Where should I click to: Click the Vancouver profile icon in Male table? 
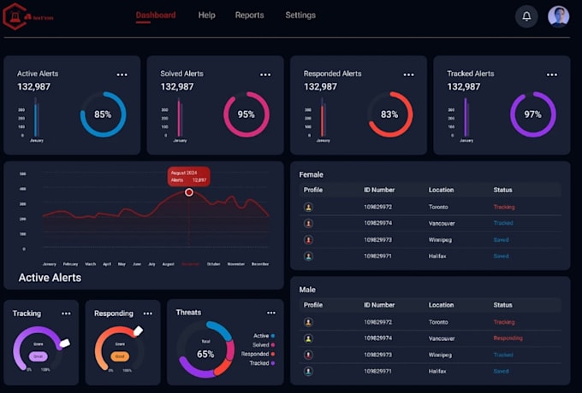(x=308, y=338)
